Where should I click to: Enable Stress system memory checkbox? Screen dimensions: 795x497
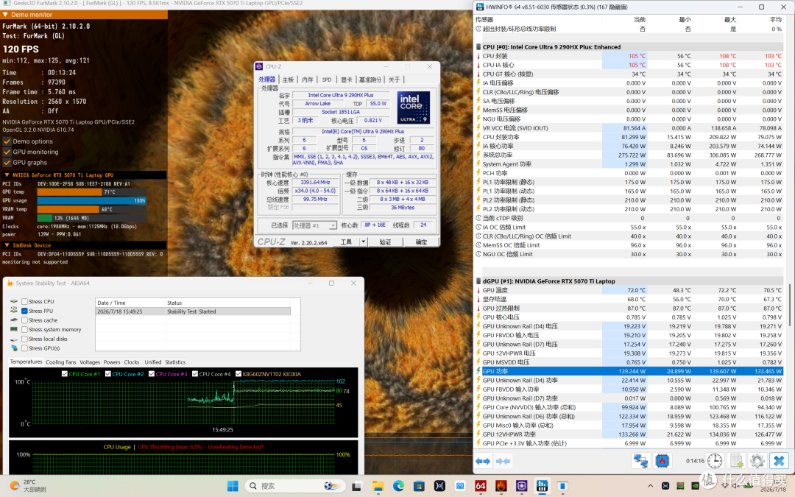tap(24, 330)
